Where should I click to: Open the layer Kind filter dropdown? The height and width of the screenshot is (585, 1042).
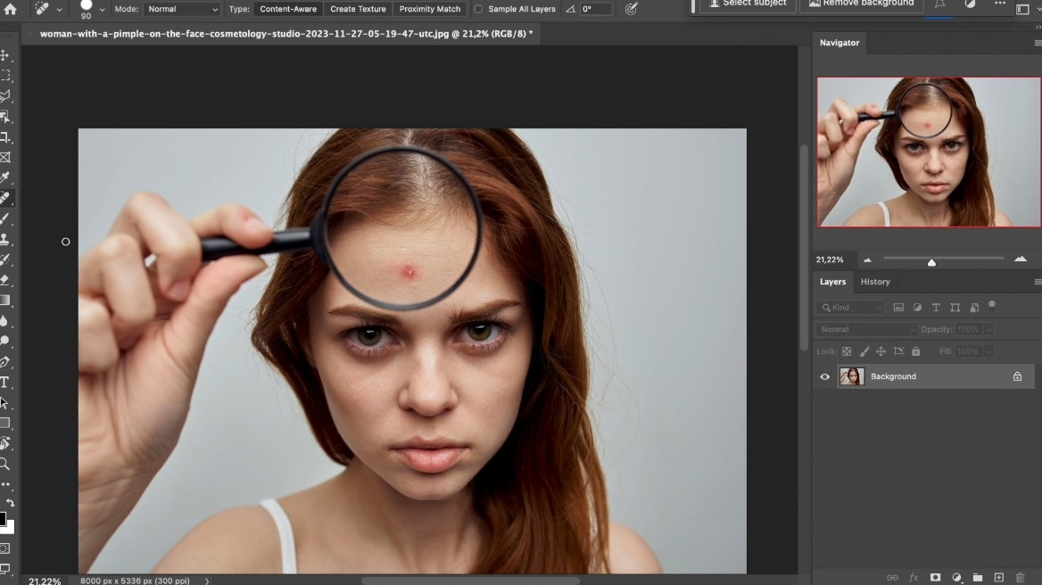coord(850,308)
